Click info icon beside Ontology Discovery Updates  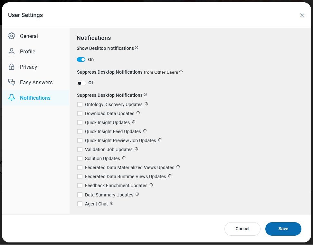coord(146,104)
